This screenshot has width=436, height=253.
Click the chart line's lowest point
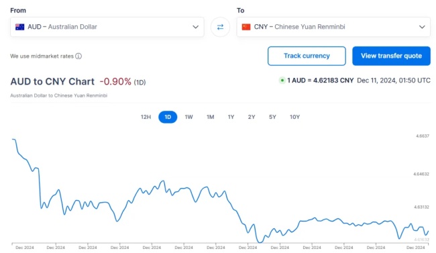click(260, 242)
